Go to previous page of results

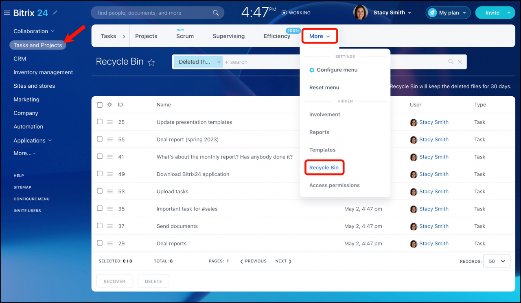(253, 261)
